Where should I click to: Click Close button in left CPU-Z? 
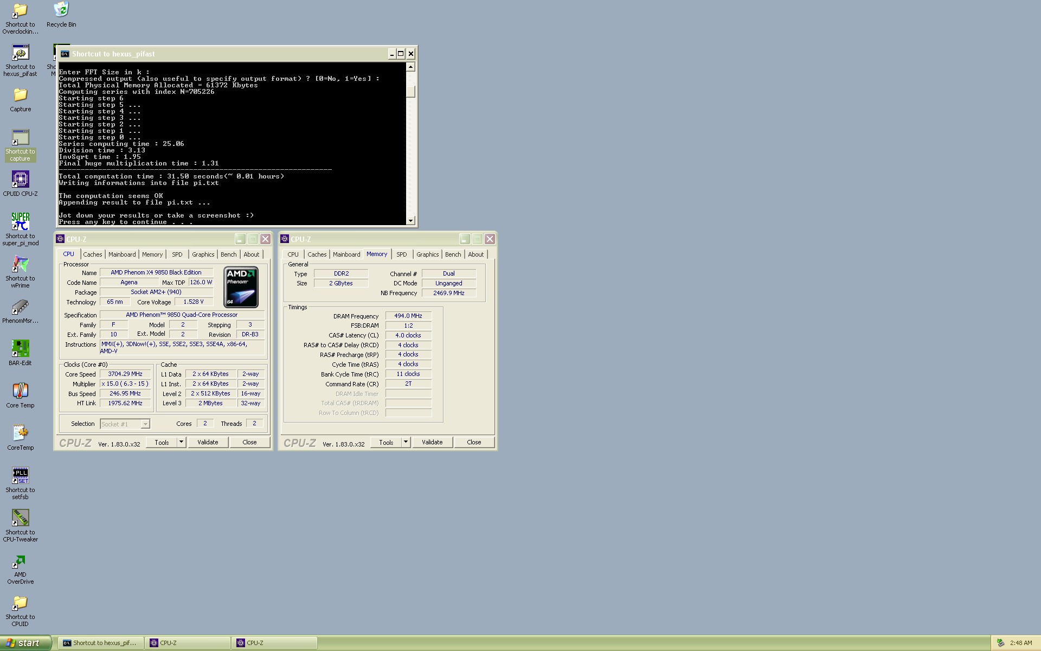click(249, 442)
